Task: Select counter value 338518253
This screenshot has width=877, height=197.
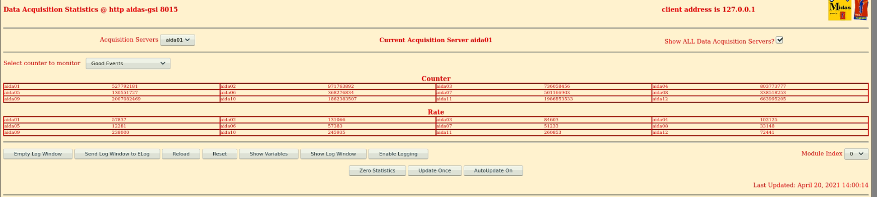Action: (x=773, y=93)
